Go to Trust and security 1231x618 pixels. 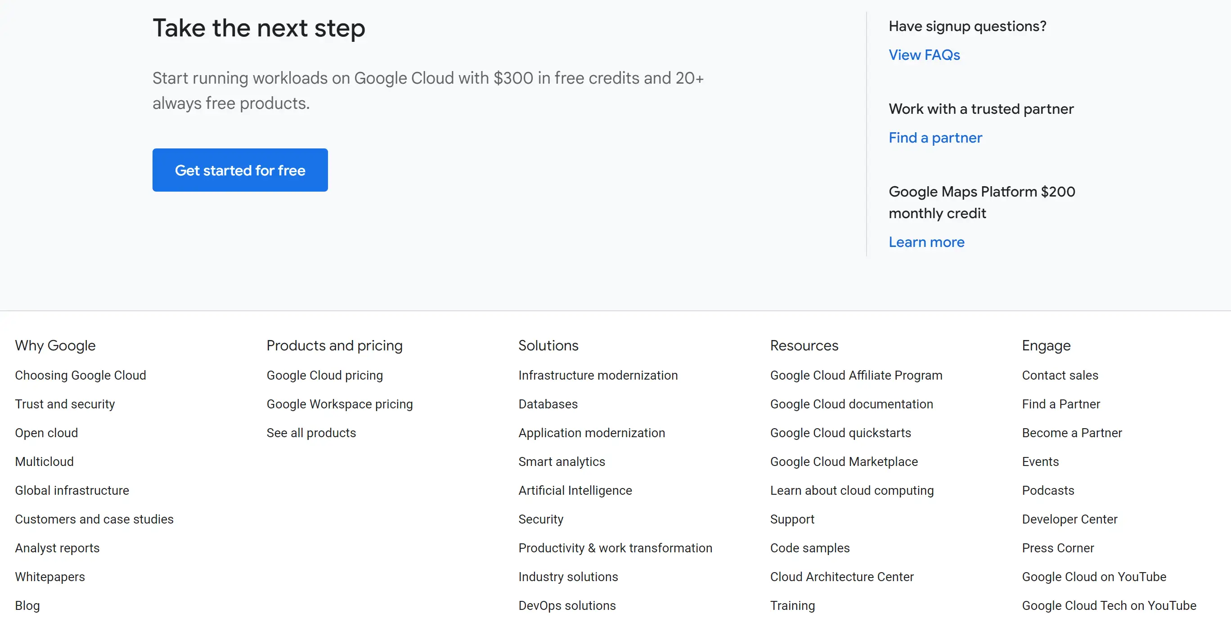coord(65,404)
